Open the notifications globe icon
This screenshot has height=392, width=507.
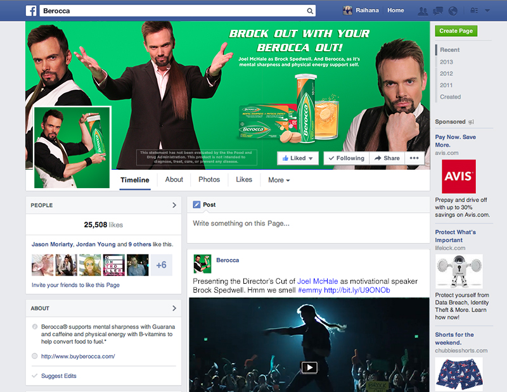click(453, 11)
